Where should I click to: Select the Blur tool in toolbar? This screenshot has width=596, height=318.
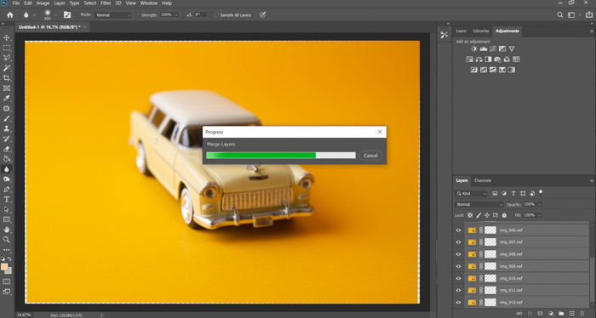tap(7, 169)
